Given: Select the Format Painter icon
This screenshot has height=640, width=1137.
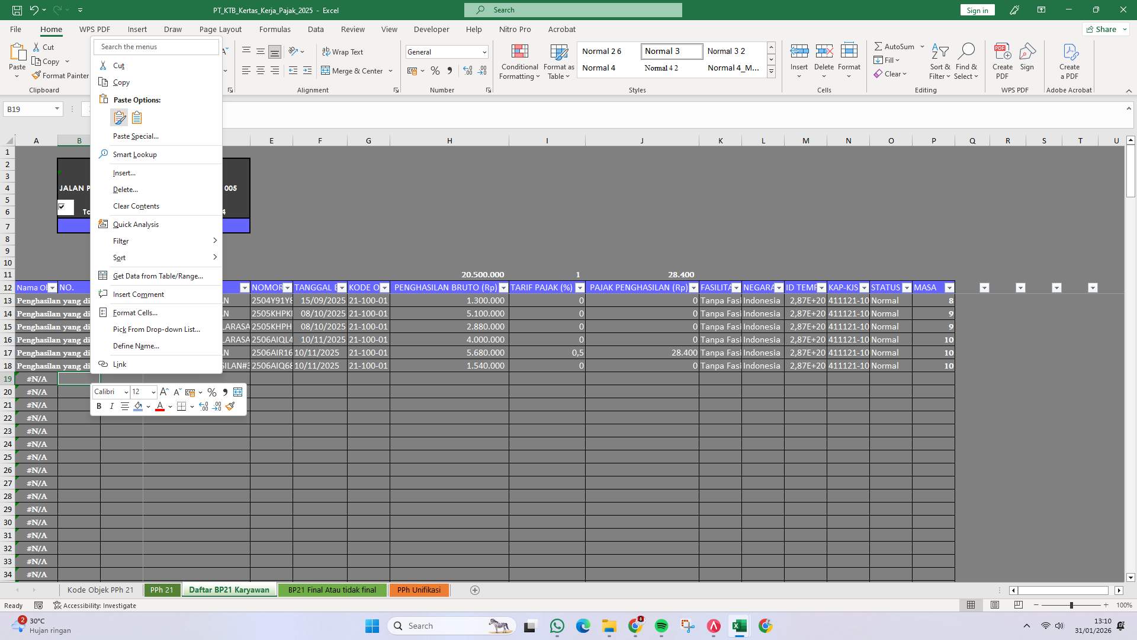Looking at the screenshot, I should tap(36, 76).
